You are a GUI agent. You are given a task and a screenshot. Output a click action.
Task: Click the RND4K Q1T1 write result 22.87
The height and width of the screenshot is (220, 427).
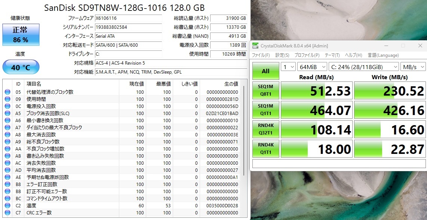click(390, 149)
